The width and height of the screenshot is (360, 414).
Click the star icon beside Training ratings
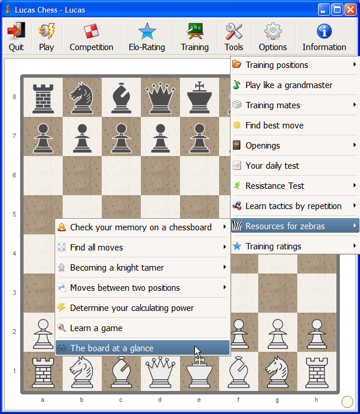click(237, 246)
